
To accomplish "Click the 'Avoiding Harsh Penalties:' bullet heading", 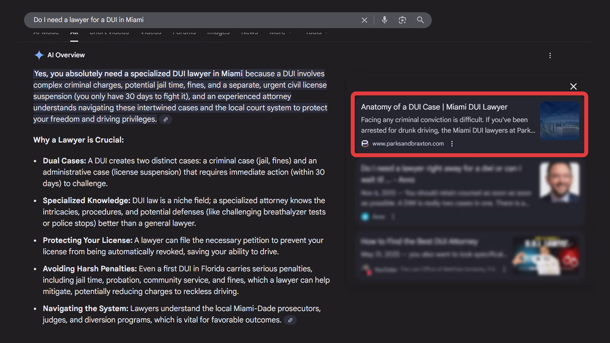I will coord(90,269).
